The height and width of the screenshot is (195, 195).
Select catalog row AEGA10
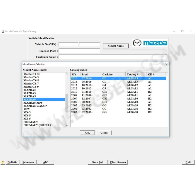(x=118, y=102)
